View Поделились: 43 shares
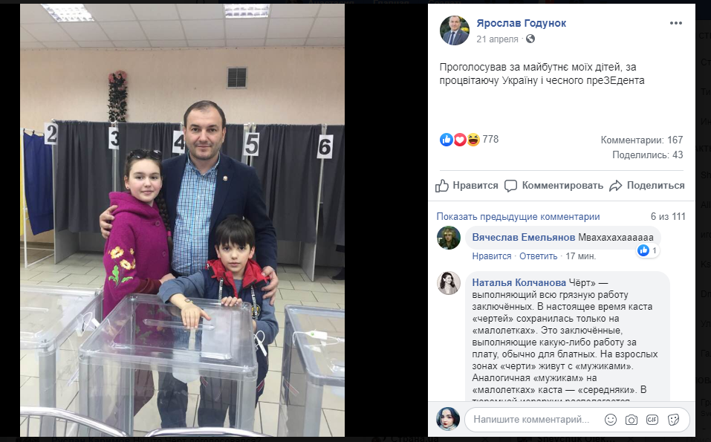 pos(648,155)
